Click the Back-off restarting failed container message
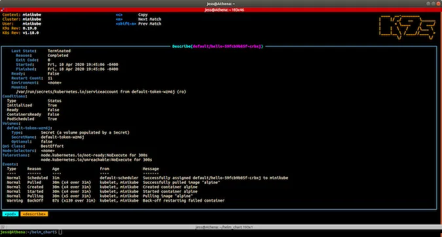The image size is (442, 237). pyautogui.click(x=184, y=200)
